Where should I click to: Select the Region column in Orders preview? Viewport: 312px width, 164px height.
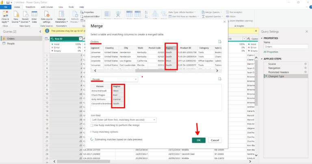point(171,48)
